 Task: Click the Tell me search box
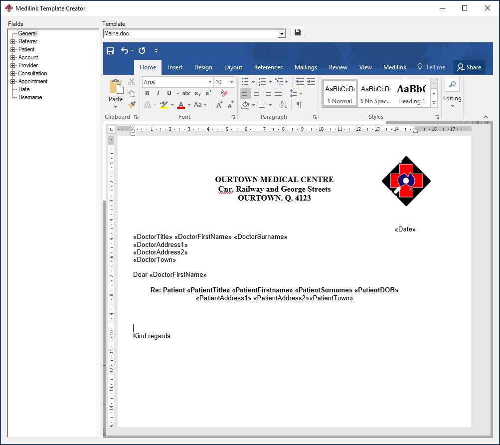pos(431,67)
